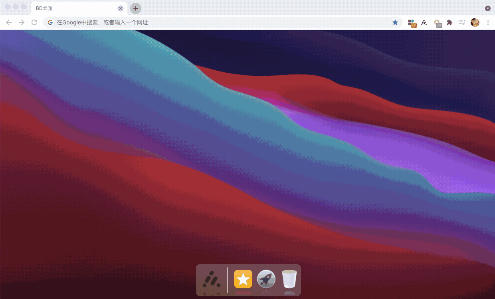Open the puzzle-piece extensions menu
495x299 pixels.
coord(449,22)
